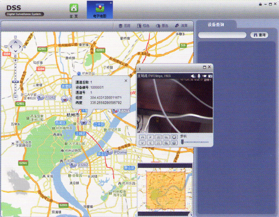This screenshot has height=217, width=279.
Task: Click camera marker 1 below the popup
Action: coord(84,122)
